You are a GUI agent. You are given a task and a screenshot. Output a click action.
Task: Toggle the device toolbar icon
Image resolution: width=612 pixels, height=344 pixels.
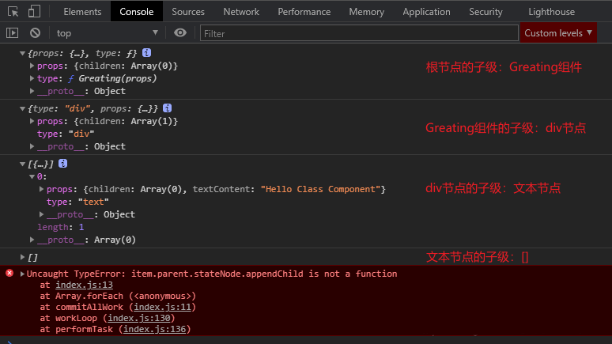[34, 12]
